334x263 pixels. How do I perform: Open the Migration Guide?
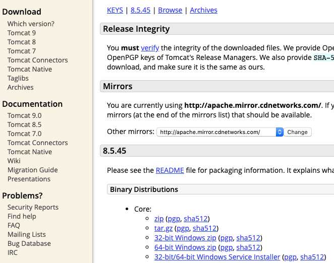[33, 170]
